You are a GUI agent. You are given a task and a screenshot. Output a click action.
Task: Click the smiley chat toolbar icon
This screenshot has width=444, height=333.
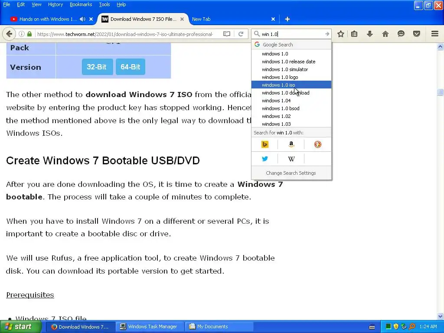tap(401, 34)
